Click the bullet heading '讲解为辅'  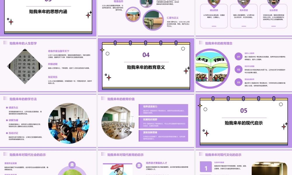point(13,120)
